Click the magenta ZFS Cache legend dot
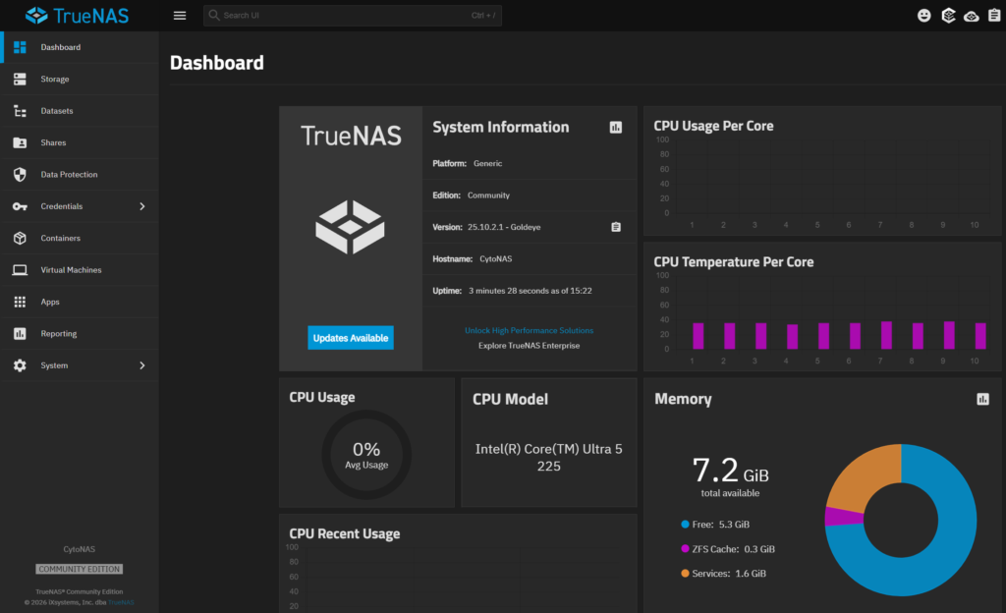Image resolution: width=1006 pixels, height=613 pixels. 685,549
